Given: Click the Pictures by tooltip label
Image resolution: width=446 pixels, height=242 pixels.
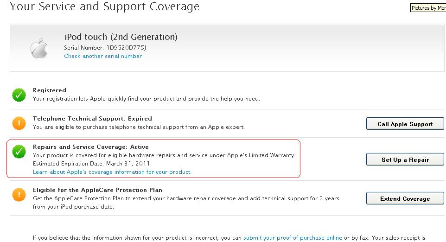Looking at the screenshot, I should pos(428,8).
